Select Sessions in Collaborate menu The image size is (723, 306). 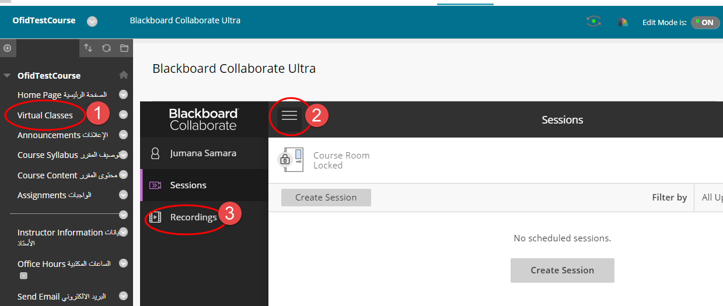tap(188, 185)
